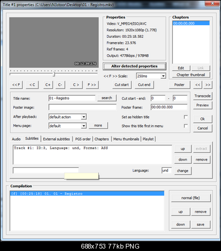Click the Poster button

coord(179,85)
